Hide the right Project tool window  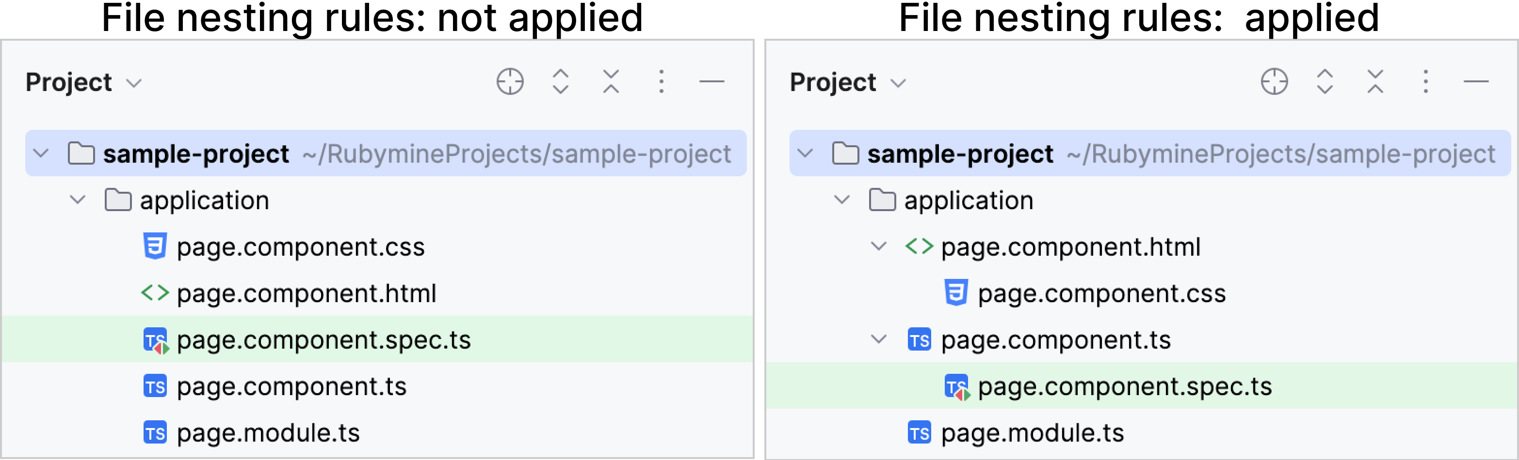point(1476,82)
